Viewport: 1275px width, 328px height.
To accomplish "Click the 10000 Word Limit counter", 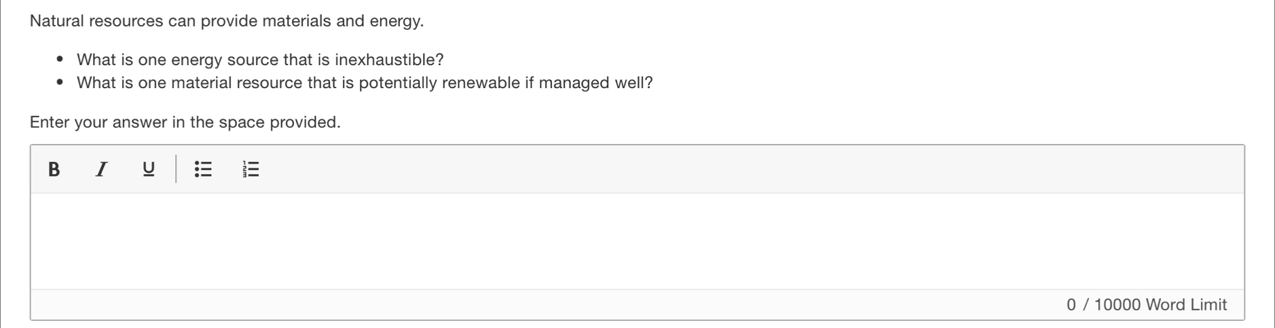I will (x=1160, y=305).
